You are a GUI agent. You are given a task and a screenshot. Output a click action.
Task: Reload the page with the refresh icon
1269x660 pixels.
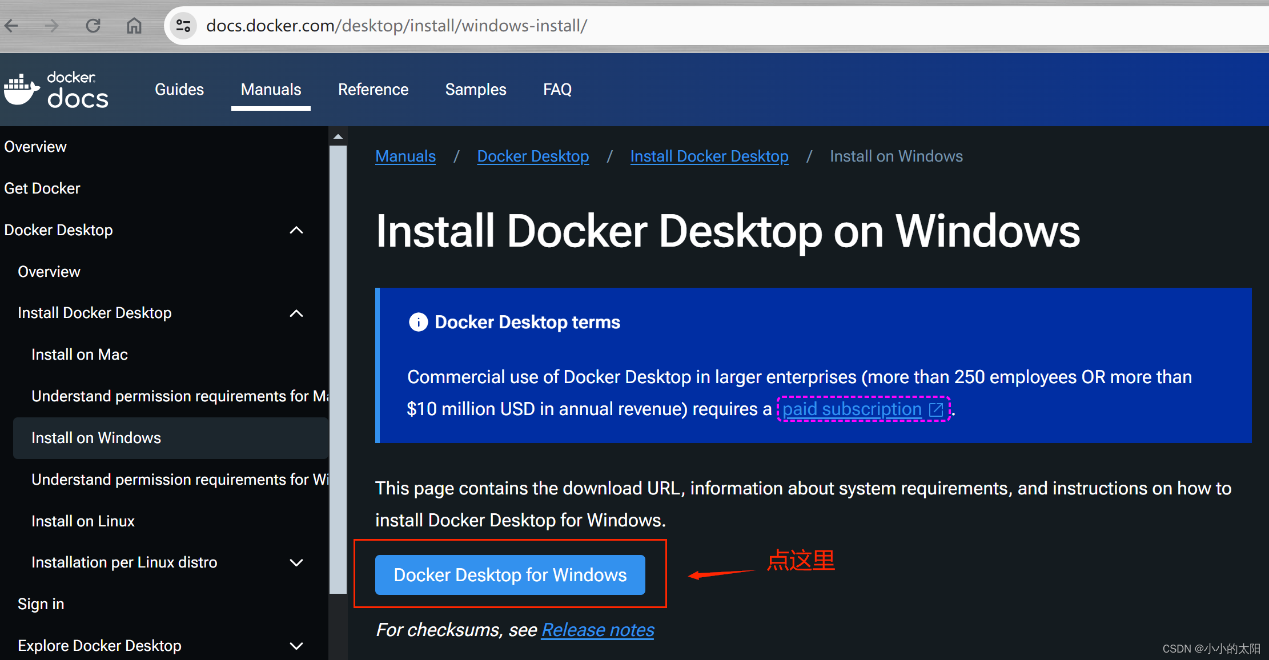coord(93,26)
